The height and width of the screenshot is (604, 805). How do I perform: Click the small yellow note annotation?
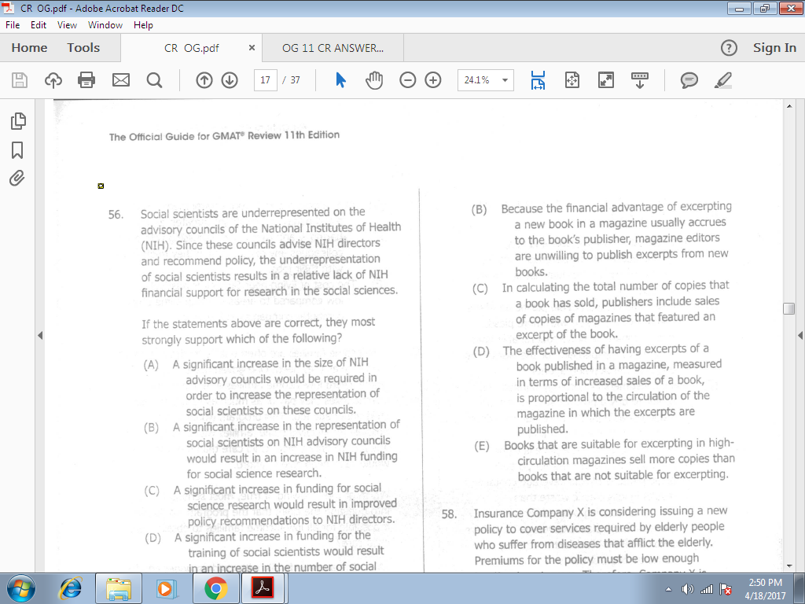tap(101, 186)
